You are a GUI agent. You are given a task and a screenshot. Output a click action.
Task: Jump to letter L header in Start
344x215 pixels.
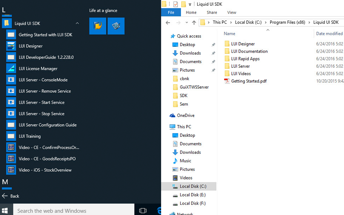pyautogui.click(x=4, y=10)
